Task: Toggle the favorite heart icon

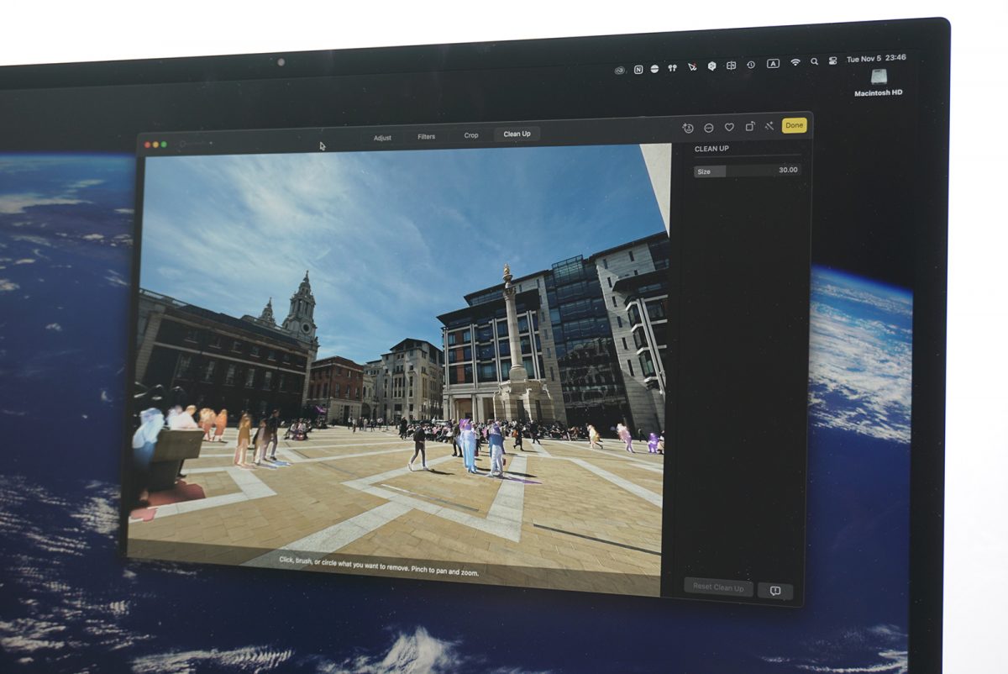Action: point(729,128)
